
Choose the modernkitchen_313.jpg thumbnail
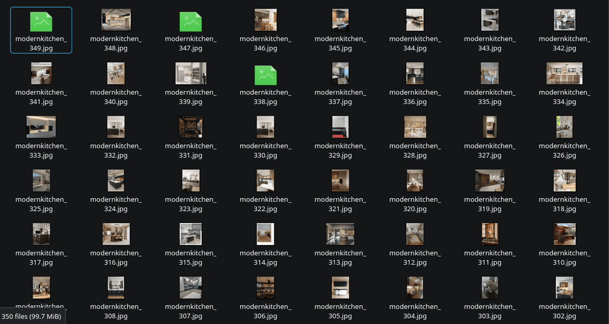click(x=340, y=234)
